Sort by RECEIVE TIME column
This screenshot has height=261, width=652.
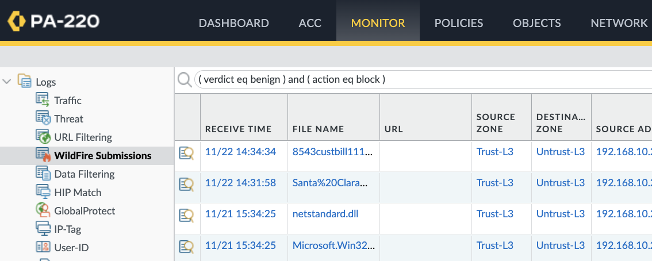pos(238,129)
